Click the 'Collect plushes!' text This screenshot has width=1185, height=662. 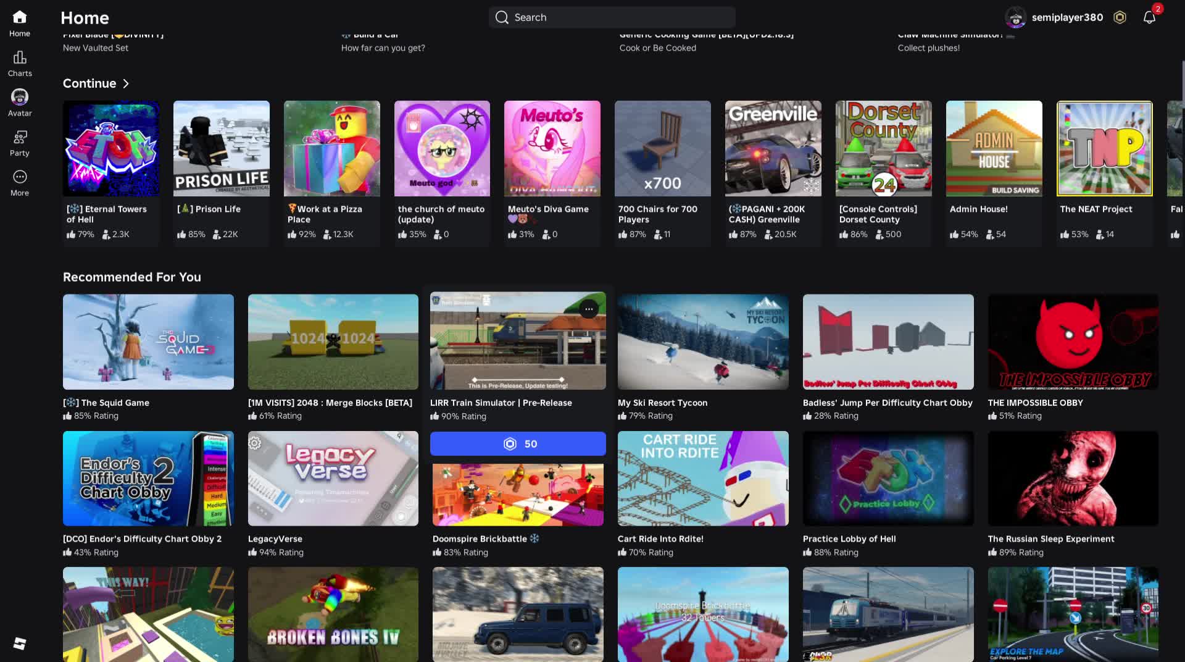928,48
